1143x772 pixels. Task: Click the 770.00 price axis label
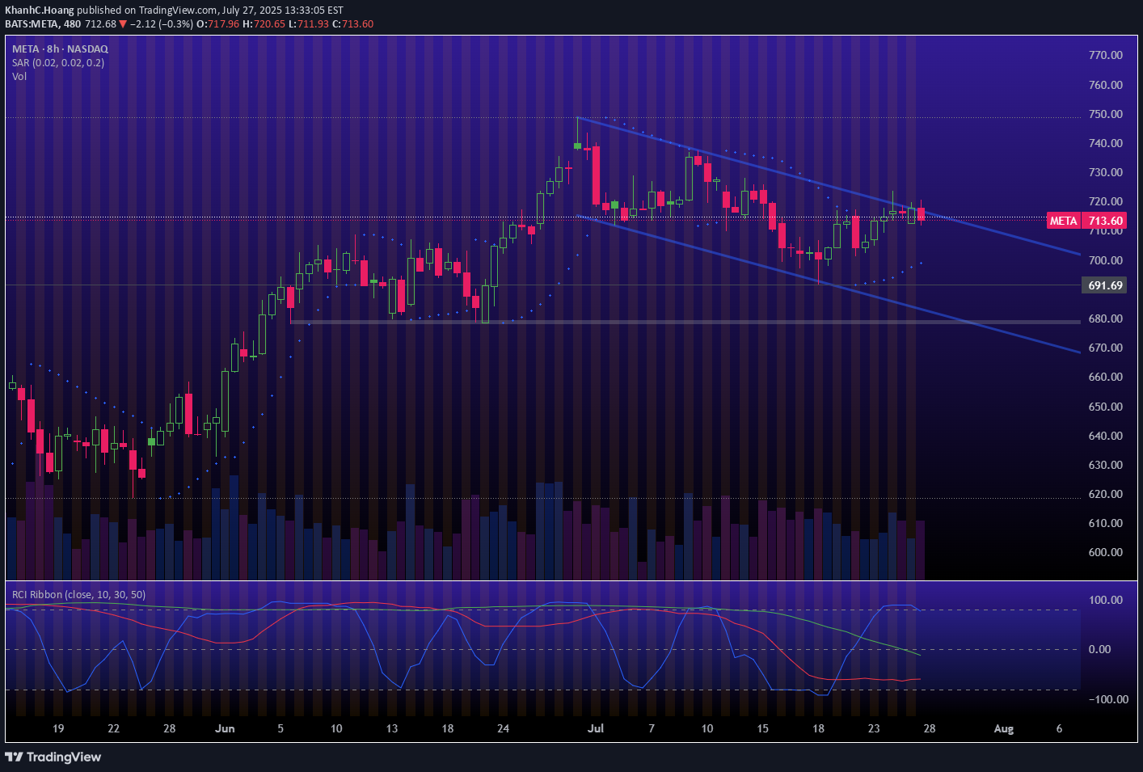1105,55
